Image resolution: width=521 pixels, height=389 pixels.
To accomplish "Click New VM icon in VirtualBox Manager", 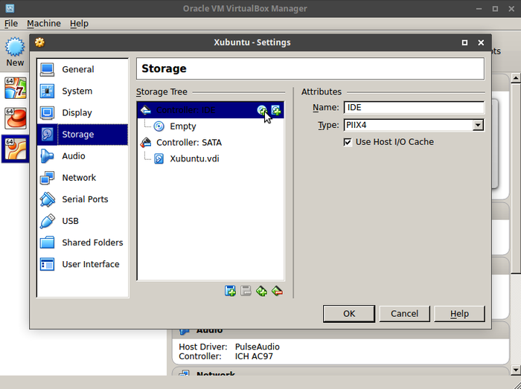I will 15,52.
